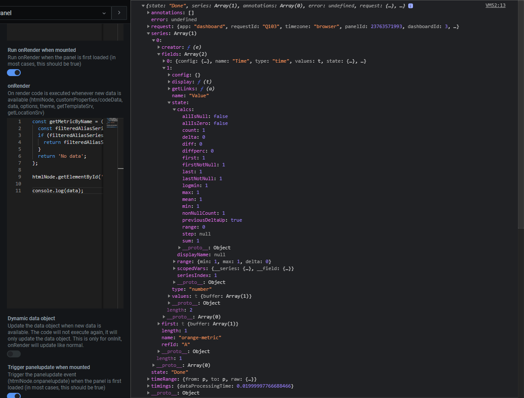Toggle Run onRender when mounted switch
This screenshot has height=398, width=524.
point(14,73)
